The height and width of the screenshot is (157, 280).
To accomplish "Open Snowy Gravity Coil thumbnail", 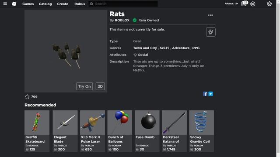I will click(x=202, y=123).
